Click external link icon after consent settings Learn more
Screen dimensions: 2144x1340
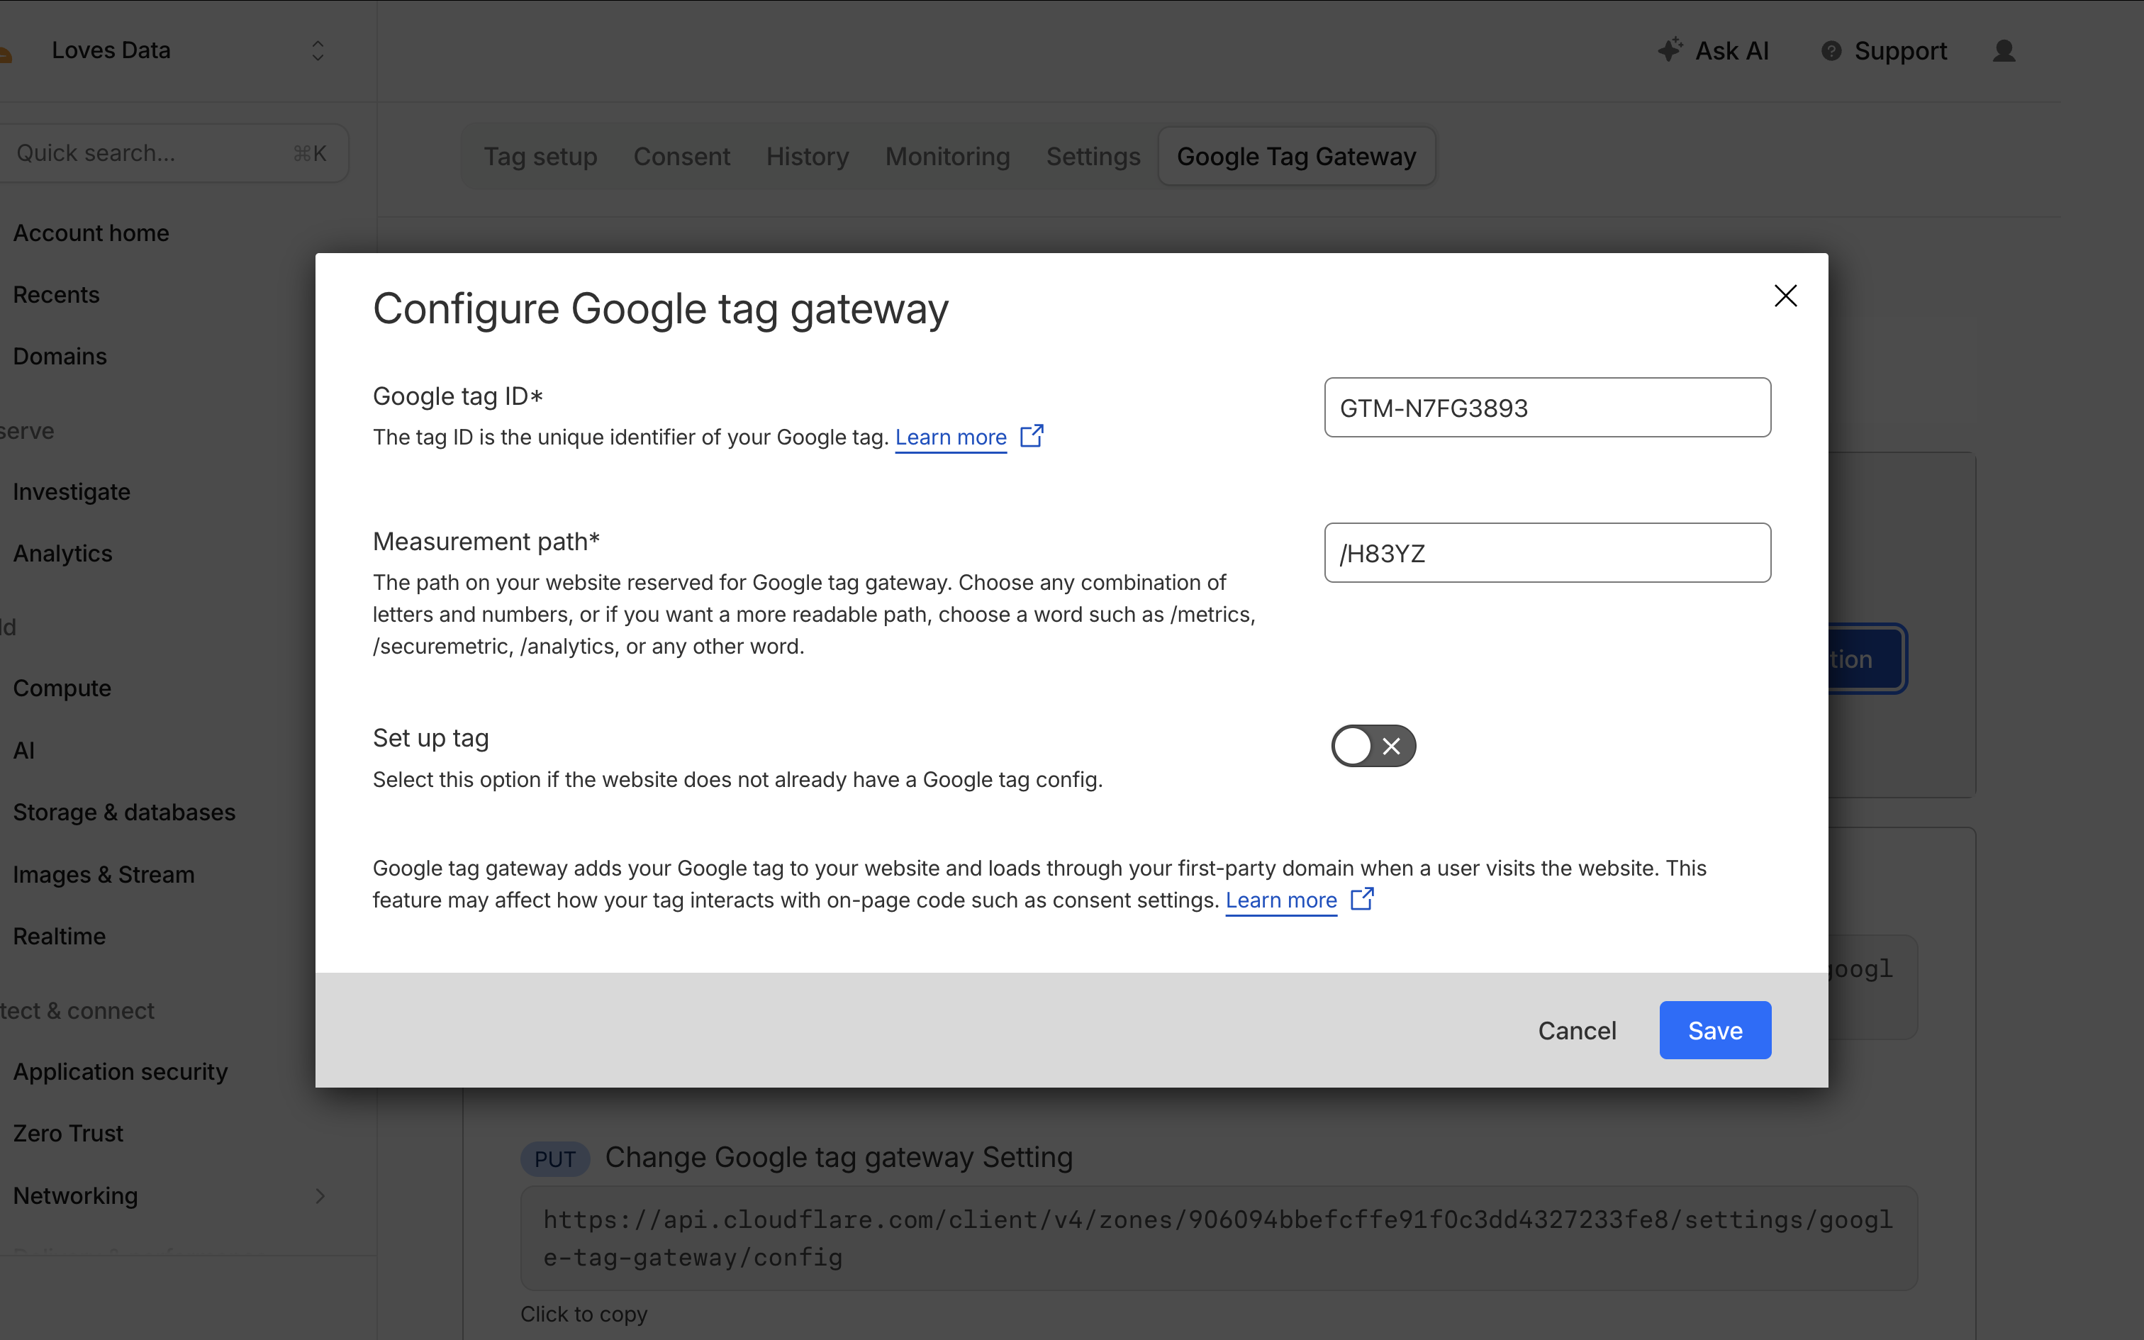[1362, 899]
